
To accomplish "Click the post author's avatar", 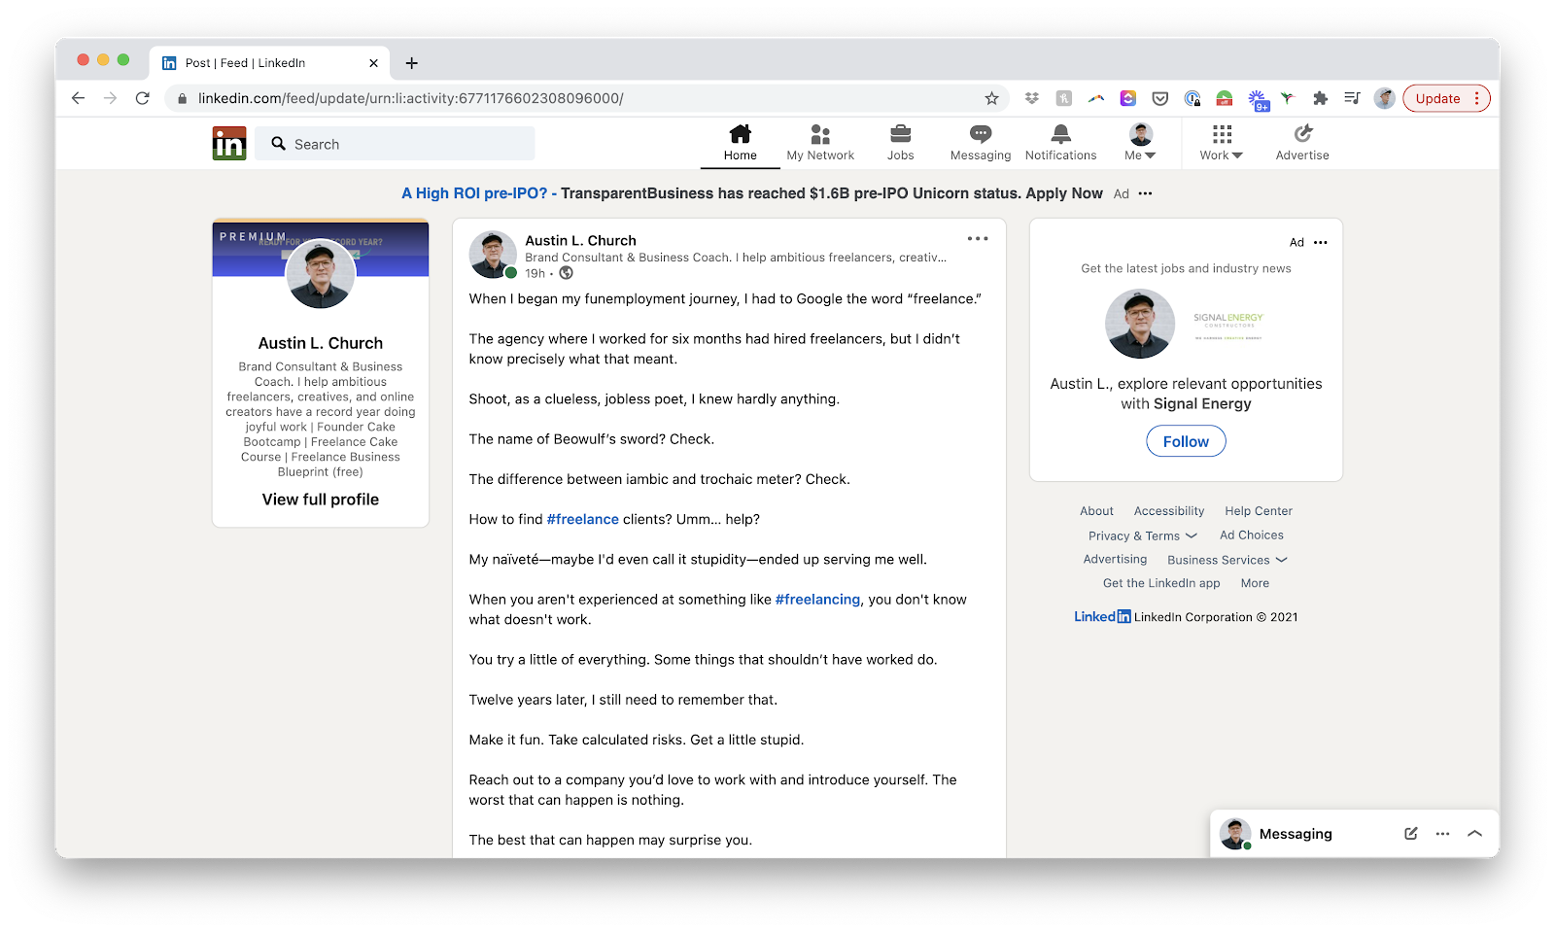I will 493,255.
